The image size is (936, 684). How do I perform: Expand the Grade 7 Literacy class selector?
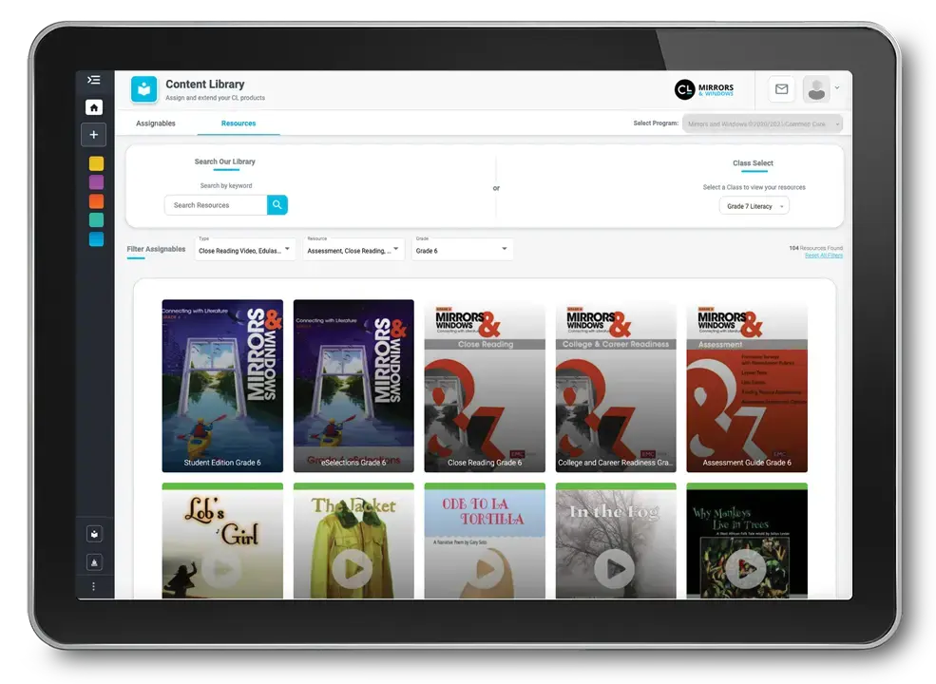753,206
